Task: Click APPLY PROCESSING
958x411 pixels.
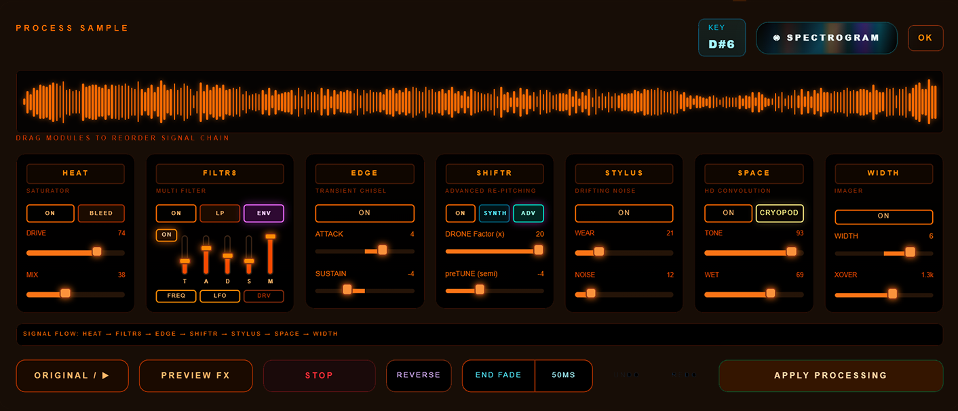Action: [831, 376]
